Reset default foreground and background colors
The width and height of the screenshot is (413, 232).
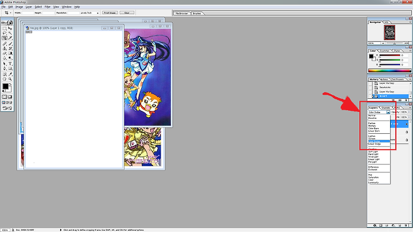[3, 90]
